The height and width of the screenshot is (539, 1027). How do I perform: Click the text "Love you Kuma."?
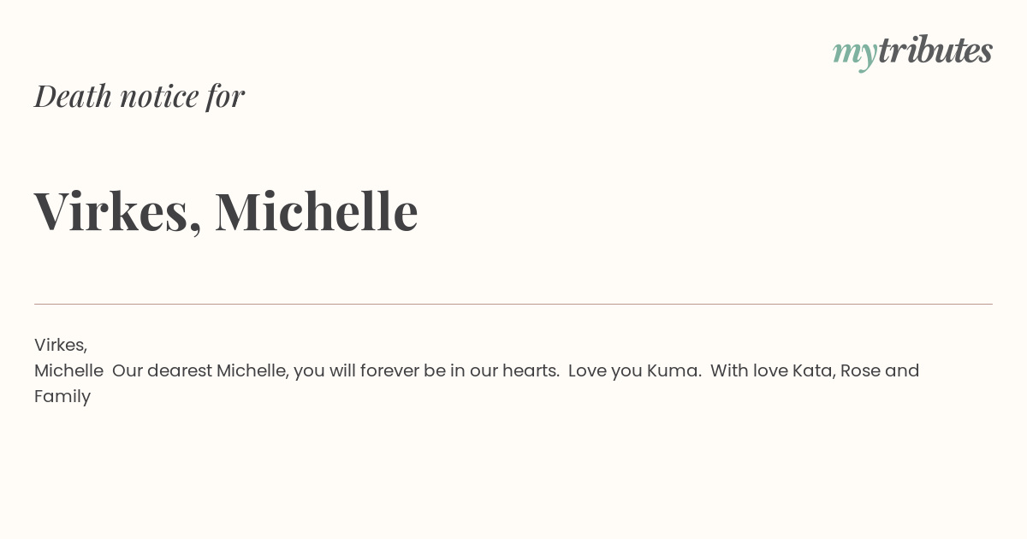[634, 370]
